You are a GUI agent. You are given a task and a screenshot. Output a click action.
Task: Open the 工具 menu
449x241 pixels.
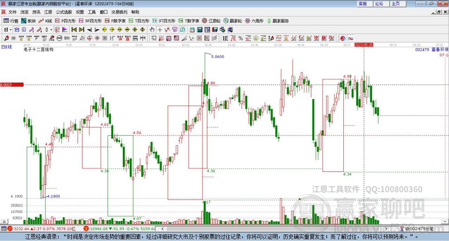[92, 12]
